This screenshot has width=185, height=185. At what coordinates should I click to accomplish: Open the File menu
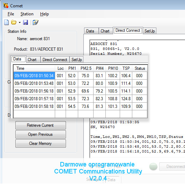pyautogui.click(x=11, y=14)
